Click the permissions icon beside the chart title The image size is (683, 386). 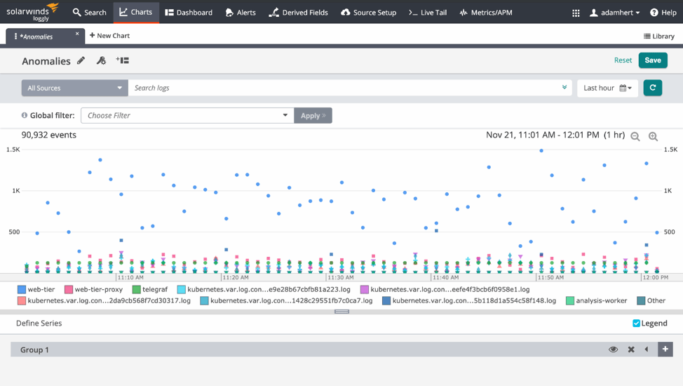click(x=101, y=61)
